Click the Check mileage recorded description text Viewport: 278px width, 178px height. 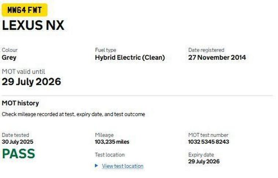(73, 114)
